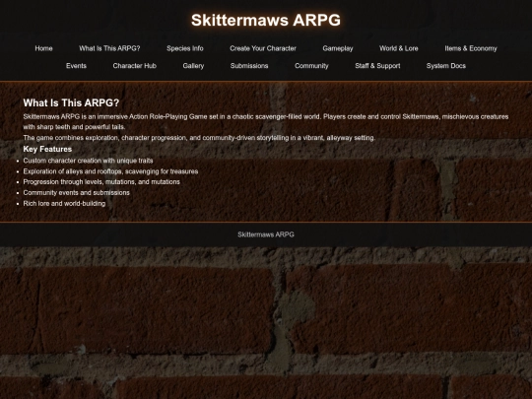Select the Progression through levels bullet
The width and height of the screenshot is (532, 399).
101,182
